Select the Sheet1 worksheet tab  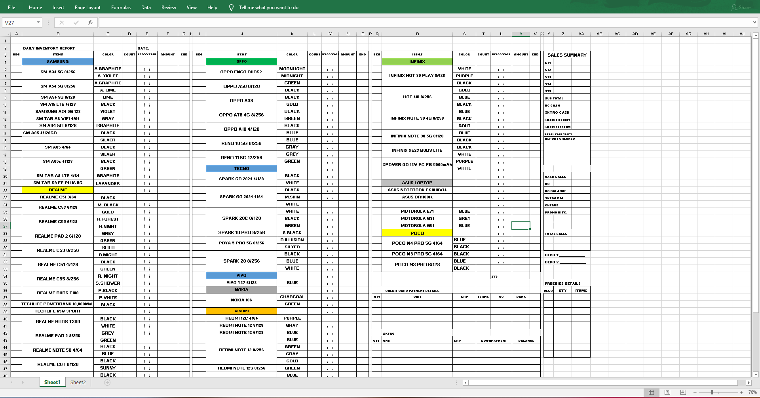(52, 383)
